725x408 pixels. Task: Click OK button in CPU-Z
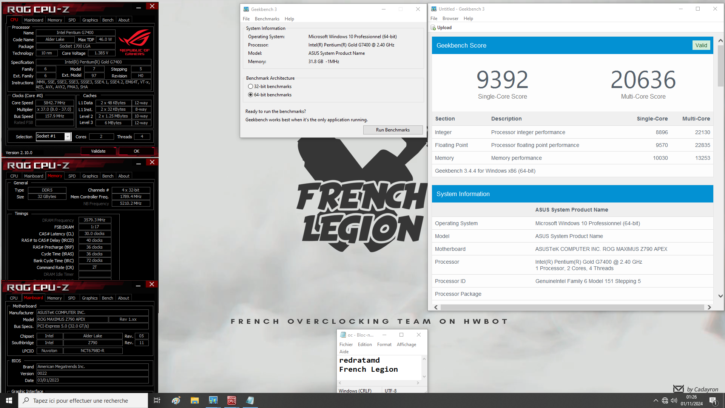coord(136,151)
